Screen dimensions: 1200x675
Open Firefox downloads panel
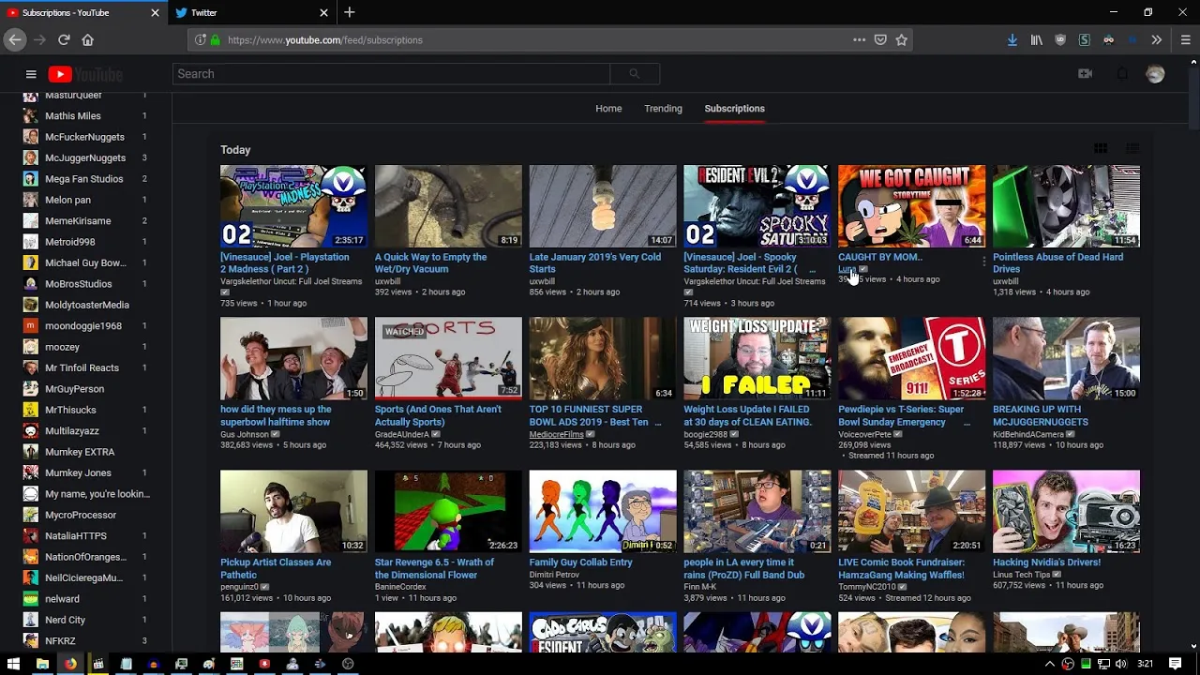1012,39
